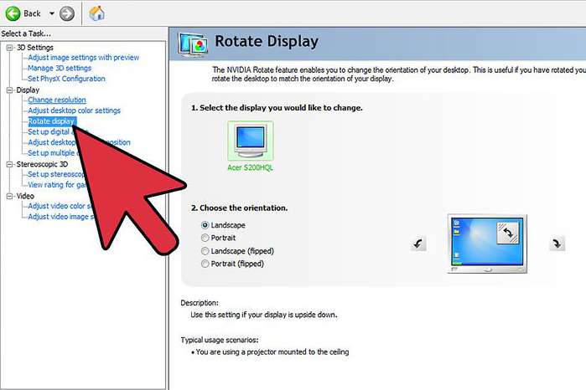Go to Adjust video color settings
Viewport: 586px width, 390px height.
click(63, 206)
